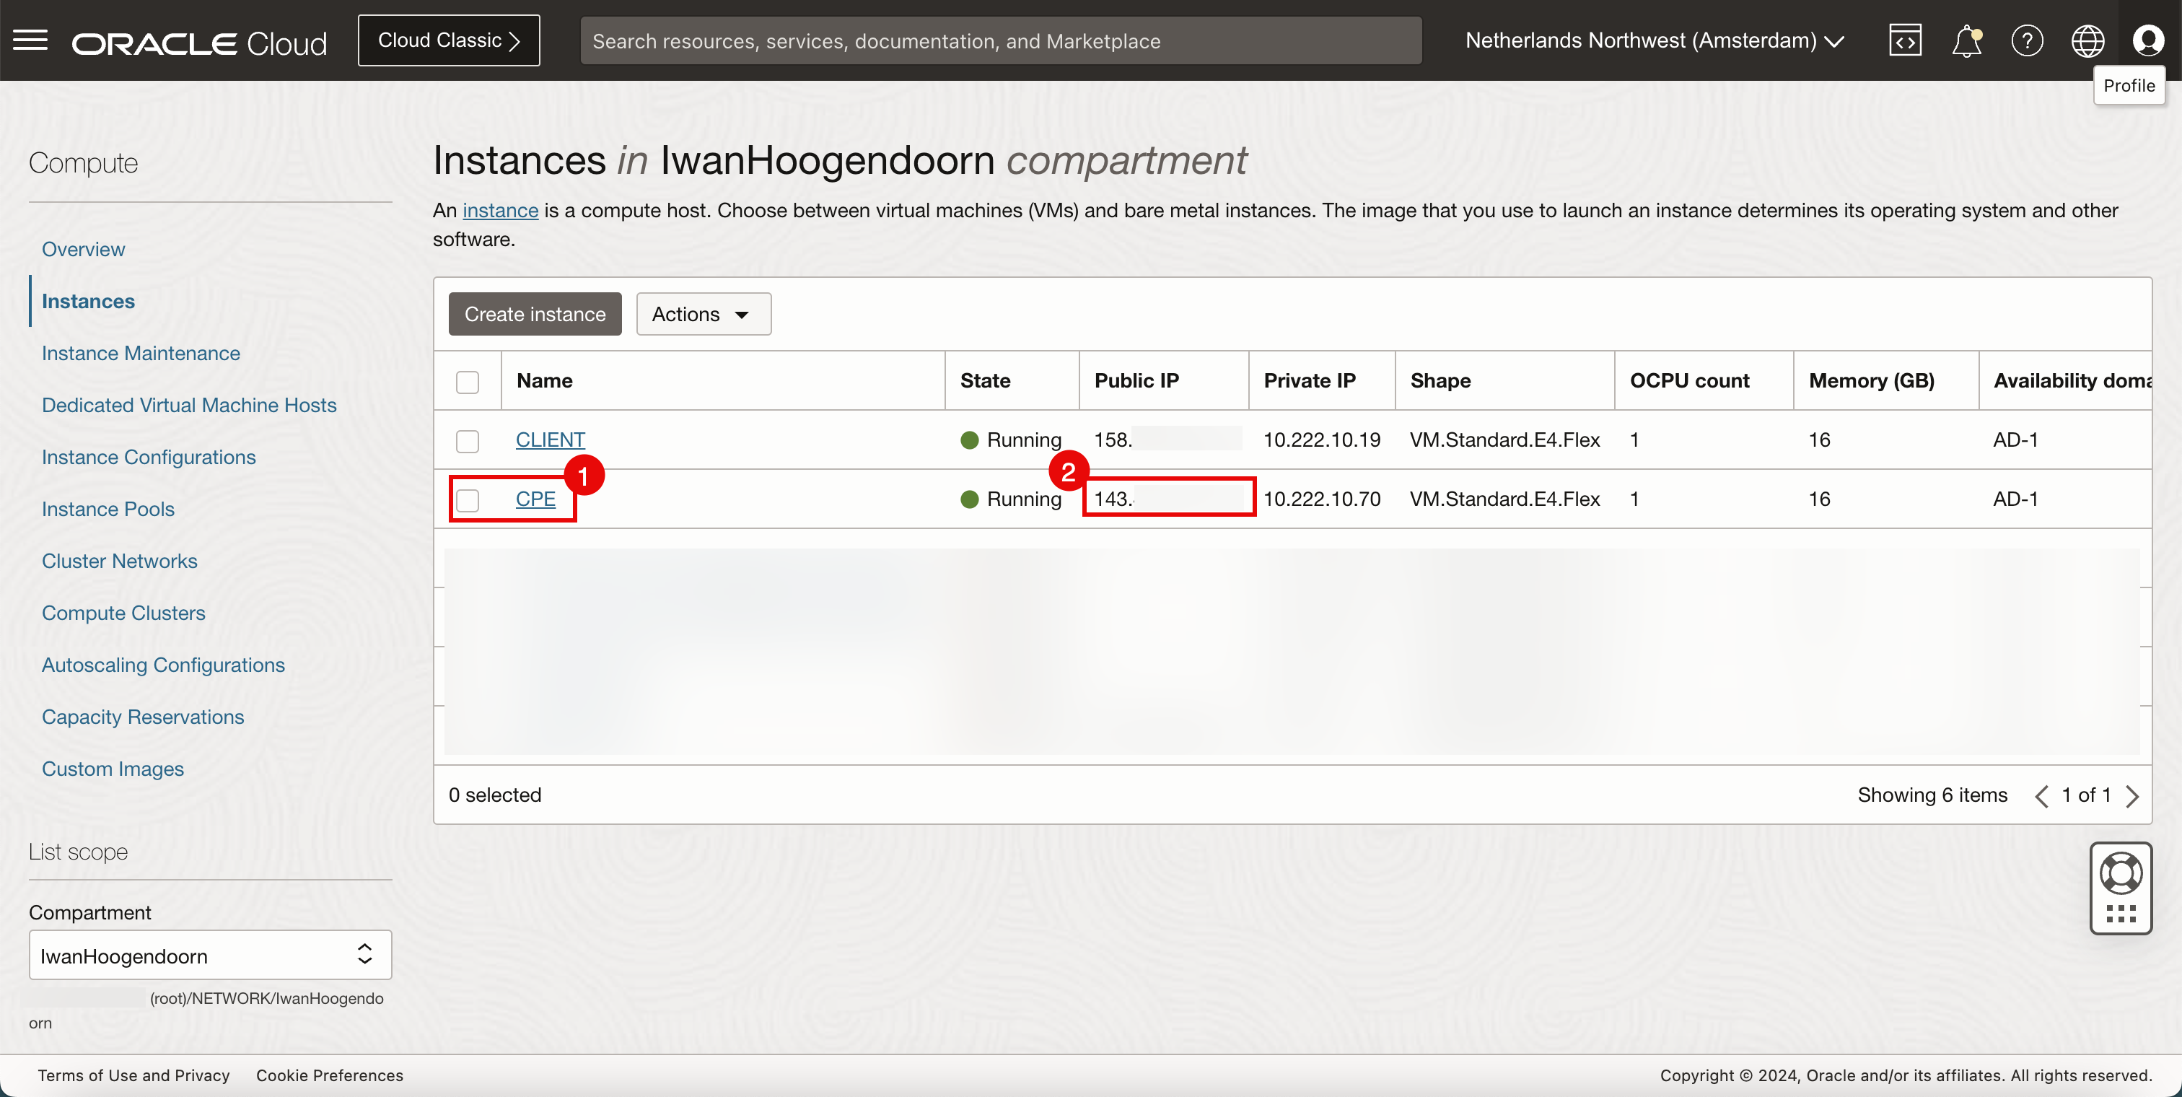Open the hamburger navigation menu
The height and width of the screenshot is (1097, 2182).
point(30,40)
